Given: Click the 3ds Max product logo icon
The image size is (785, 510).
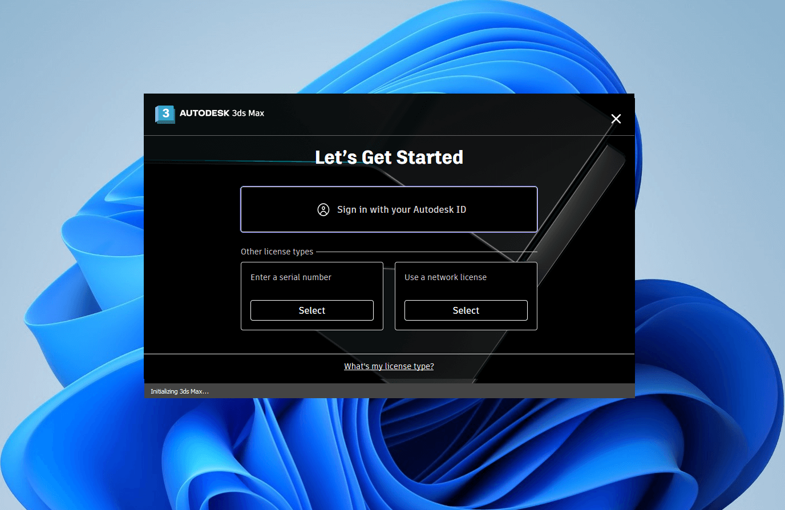Looking at the screenshot, I should tap(164, 114).
